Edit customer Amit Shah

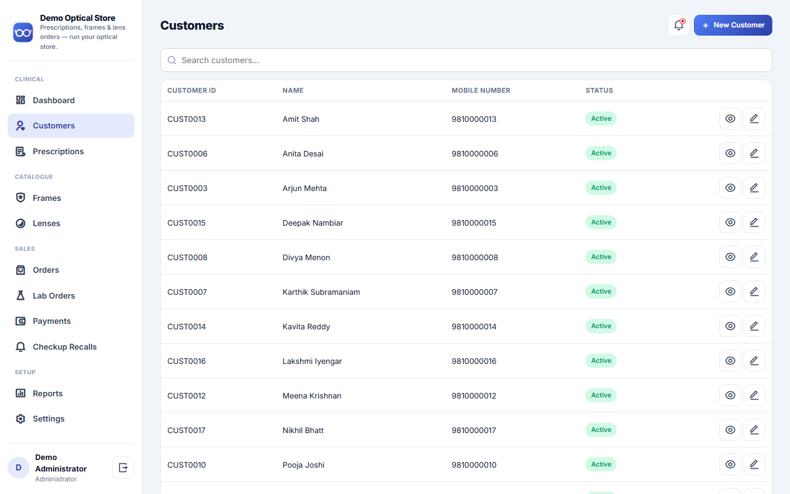tap(754, 119)
